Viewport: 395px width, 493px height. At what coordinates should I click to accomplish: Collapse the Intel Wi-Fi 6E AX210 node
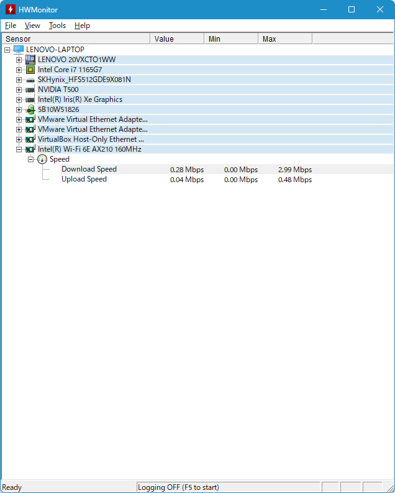pyautogui.click(x=19, y=149)
